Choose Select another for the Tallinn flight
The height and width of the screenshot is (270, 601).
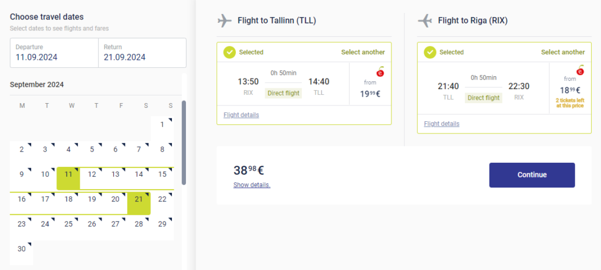(x=363, y=52)
